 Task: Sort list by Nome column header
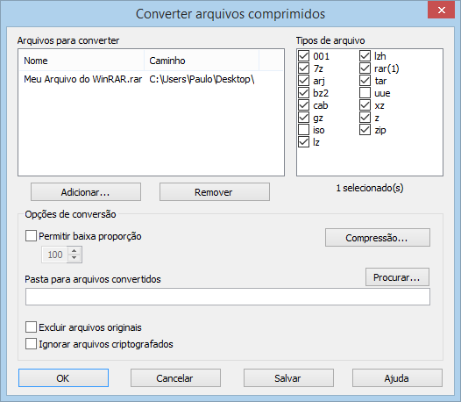coord(82,61)
